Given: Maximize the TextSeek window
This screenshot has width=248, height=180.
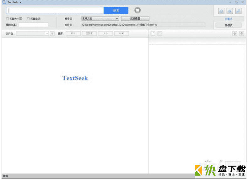Looking at the screenshot, I should (x=236, y=3).
